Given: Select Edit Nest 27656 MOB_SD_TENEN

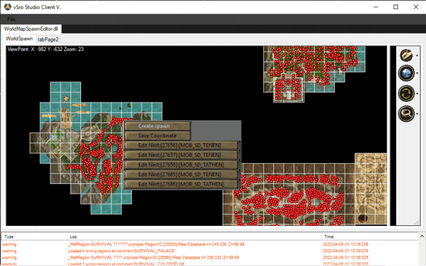Looking at the screenshot, I should (182, 145).
